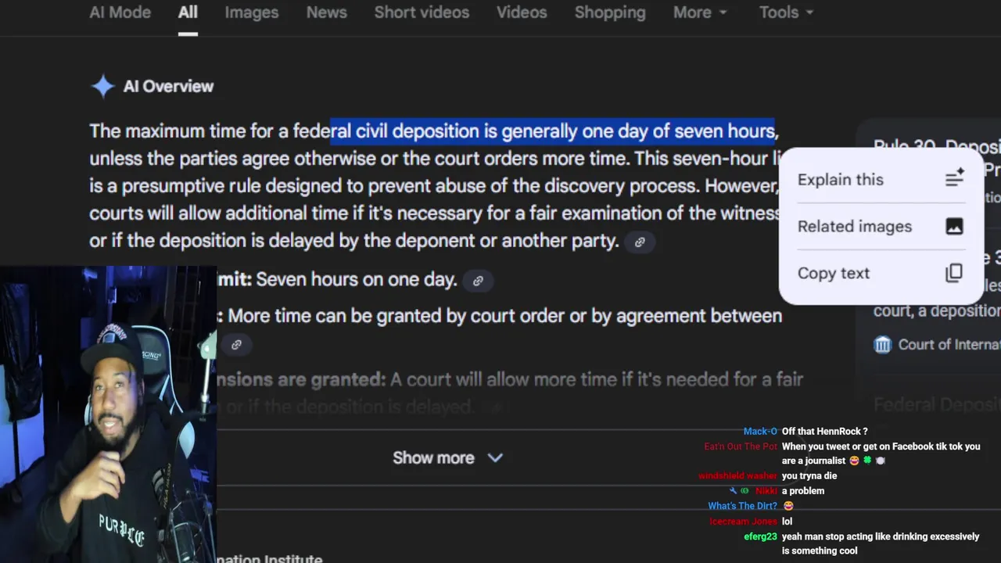
Task: Click chat username eferg23
Action: (760, 537)
